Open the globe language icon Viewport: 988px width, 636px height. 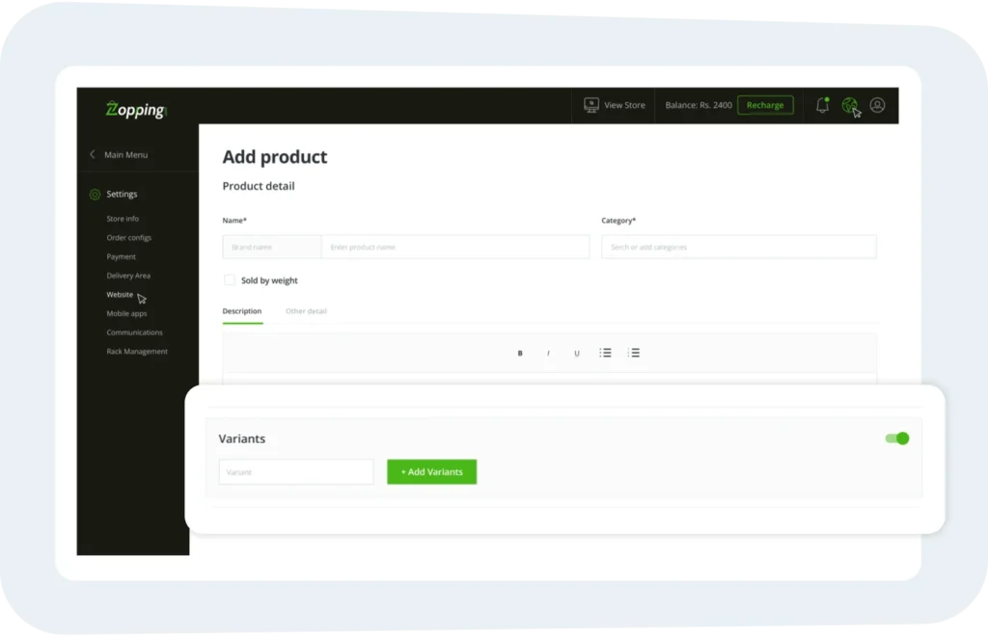[x=849, y=105]
